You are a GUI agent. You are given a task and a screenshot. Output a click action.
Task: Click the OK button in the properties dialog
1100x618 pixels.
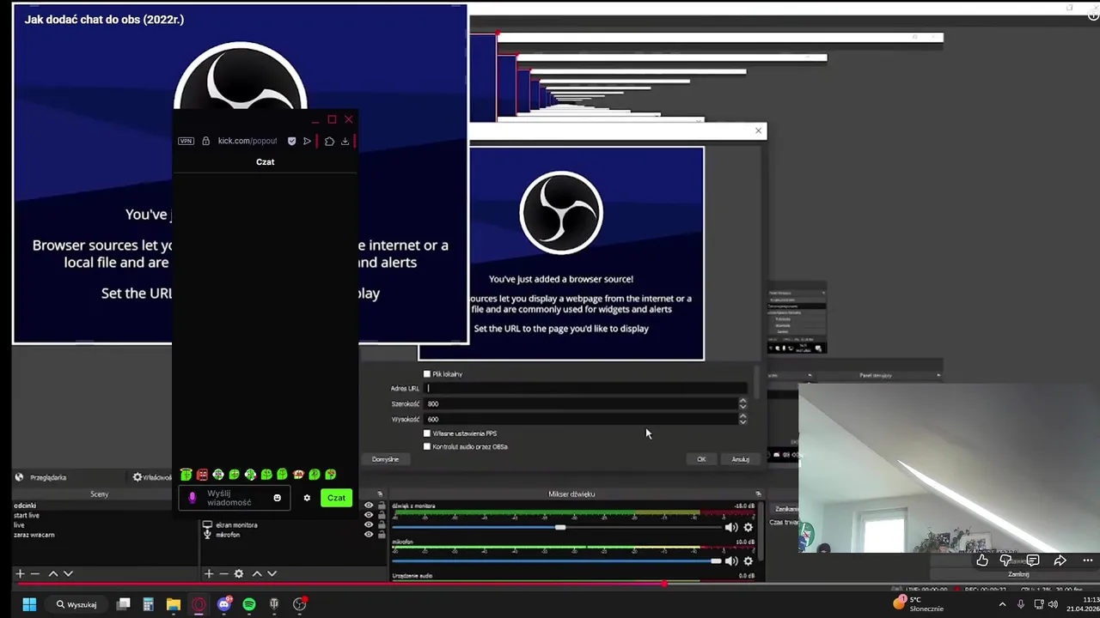pyautogui.click(x=701, y=459)
